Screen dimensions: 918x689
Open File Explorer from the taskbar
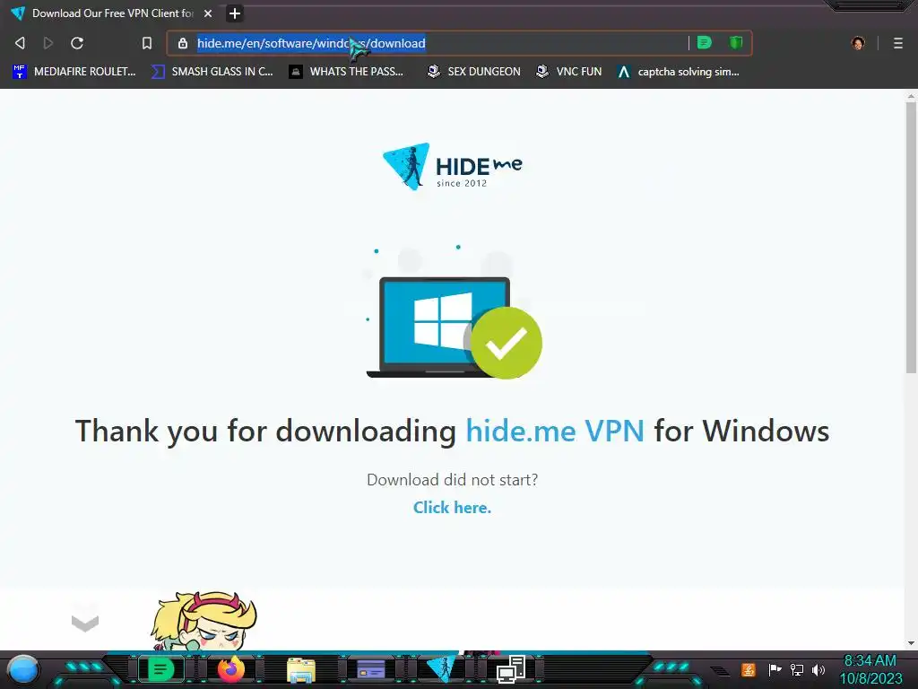click(x=301, y=670)
